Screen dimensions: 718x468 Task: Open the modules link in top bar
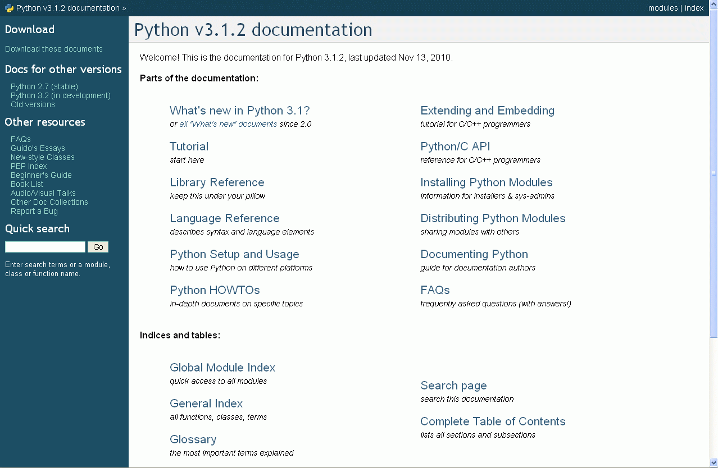pyautogui.click(x=663, y=8)
